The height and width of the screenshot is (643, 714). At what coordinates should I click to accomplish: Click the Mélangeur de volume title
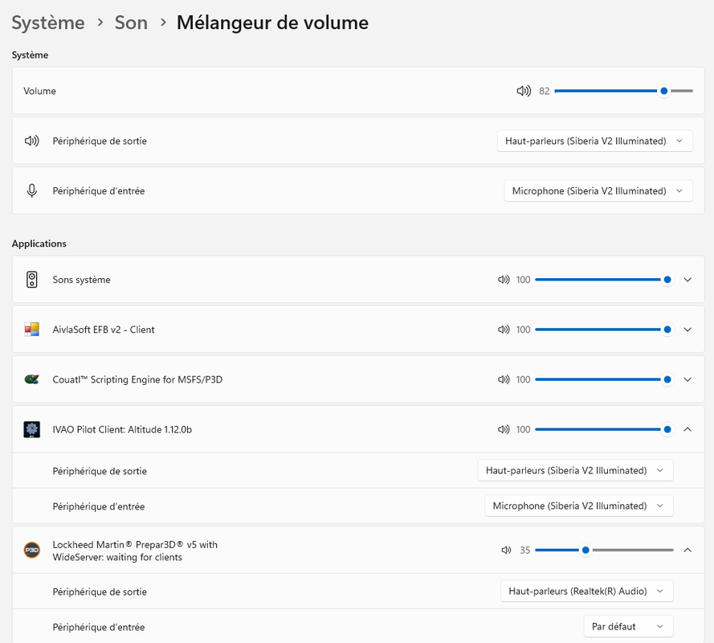click(272, 23)
